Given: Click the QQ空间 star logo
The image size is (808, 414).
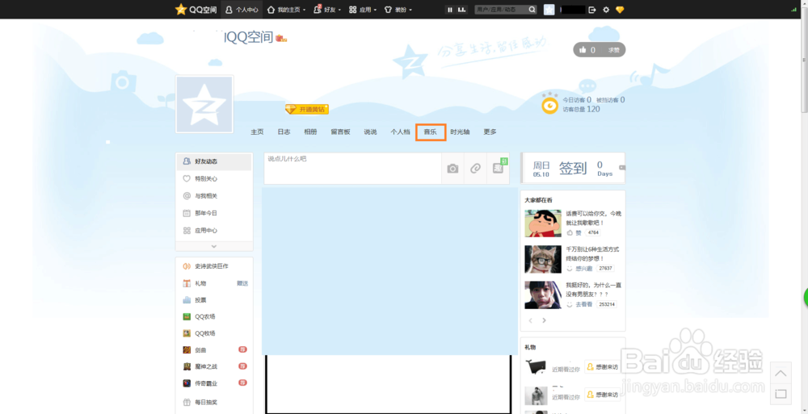Looking at the screenshot, I should click(x=196, y=9).
